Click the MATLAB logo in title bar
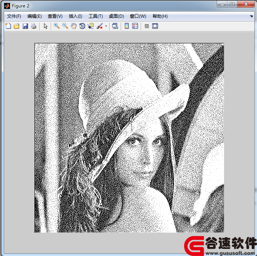The width and height of the screenshot is (257, 256). [7, 6]
